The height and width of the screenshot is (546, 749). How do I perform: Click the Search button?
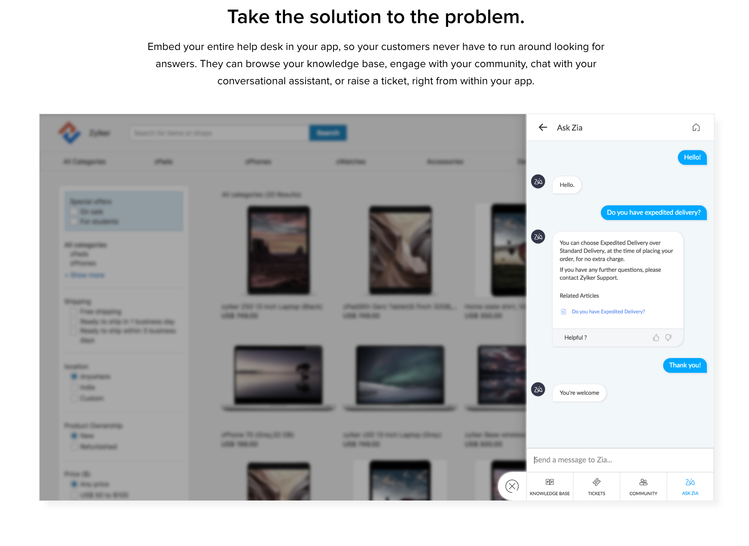[x=328, y=132]
